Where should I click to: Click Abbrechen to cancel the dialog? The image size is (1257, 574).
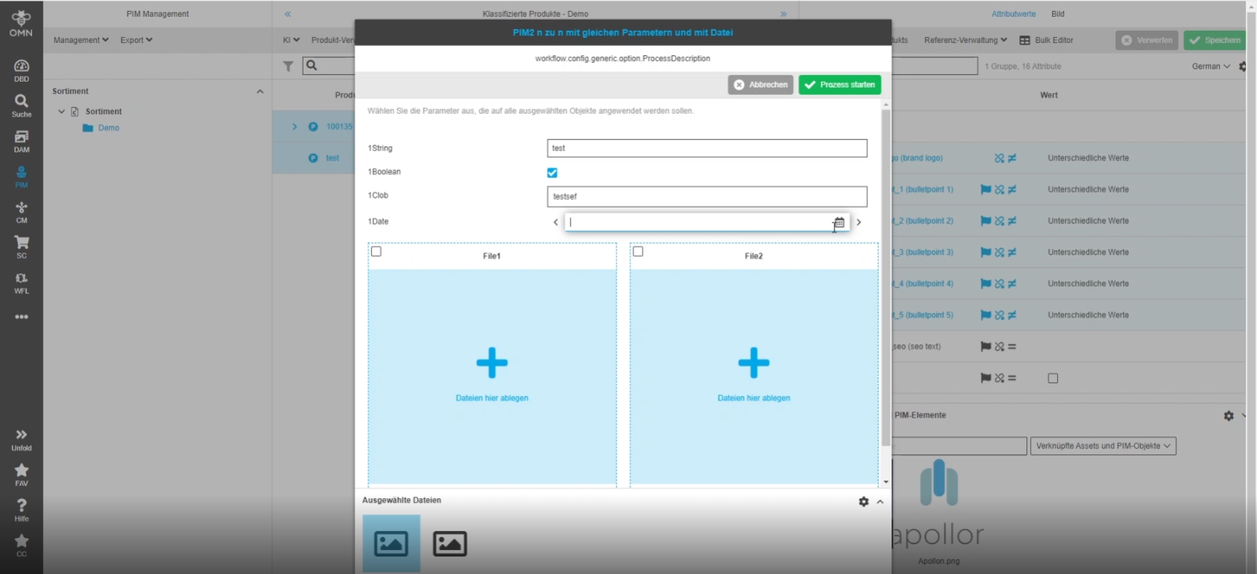pyautogui.click(x=760, y=85)
